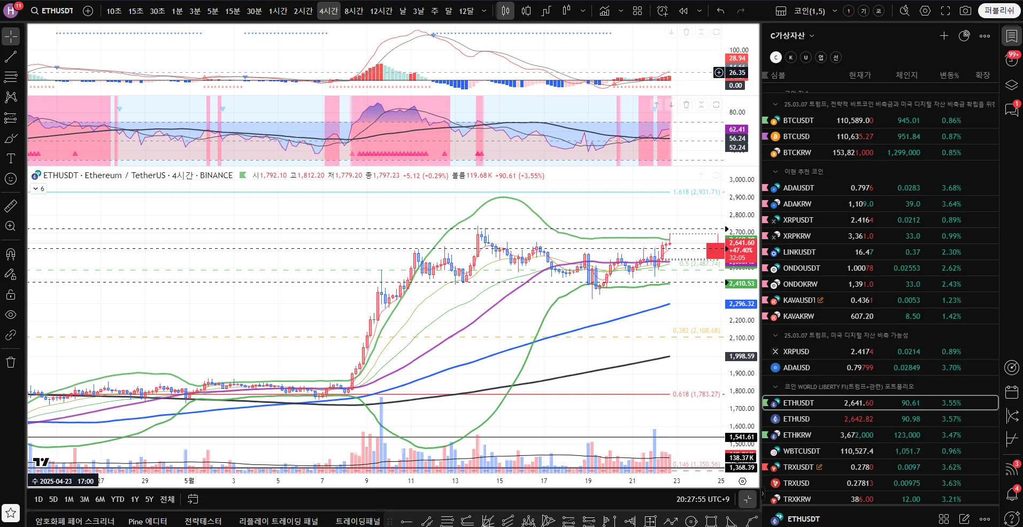Open the C가상자산 watchlist dropdown
Image resolution: width=1023 pixels, height=527 pixels.
tap(792, 36)
